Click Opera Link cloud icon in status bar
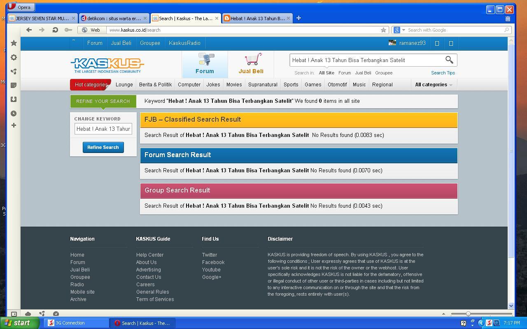The height and width of the screenshot is (329, 527). (x=28, y=314)
